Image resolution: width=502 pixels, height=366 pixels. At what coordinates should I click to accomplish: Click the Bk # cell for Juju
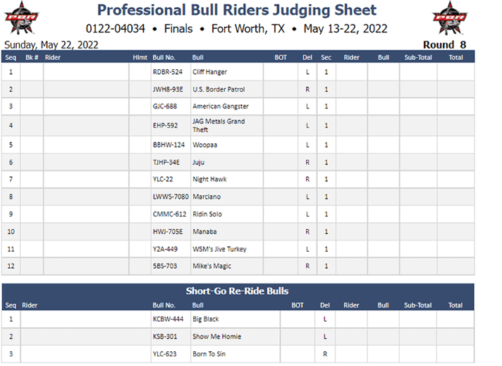point(32,163)
